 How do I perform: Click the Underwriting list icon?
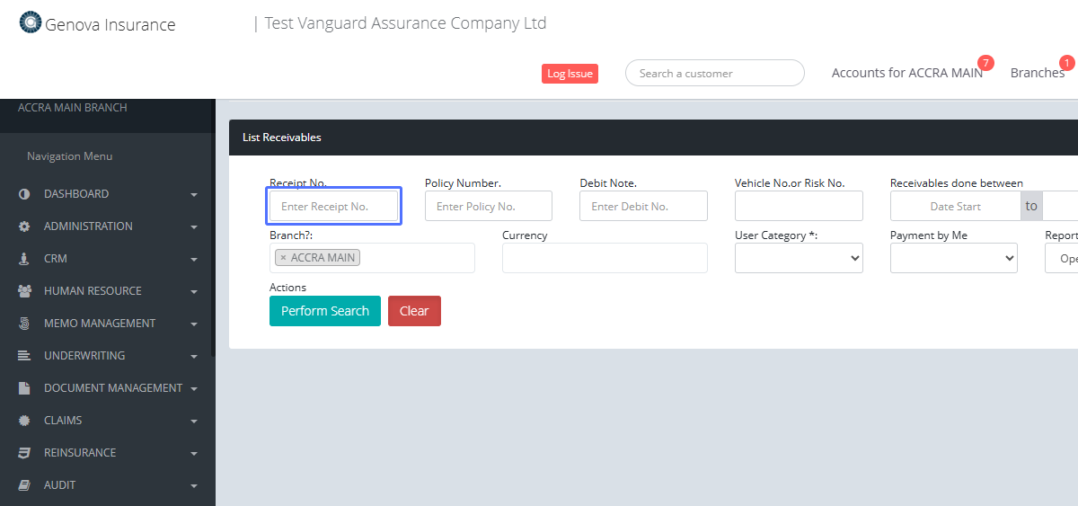tap(24, 356)
